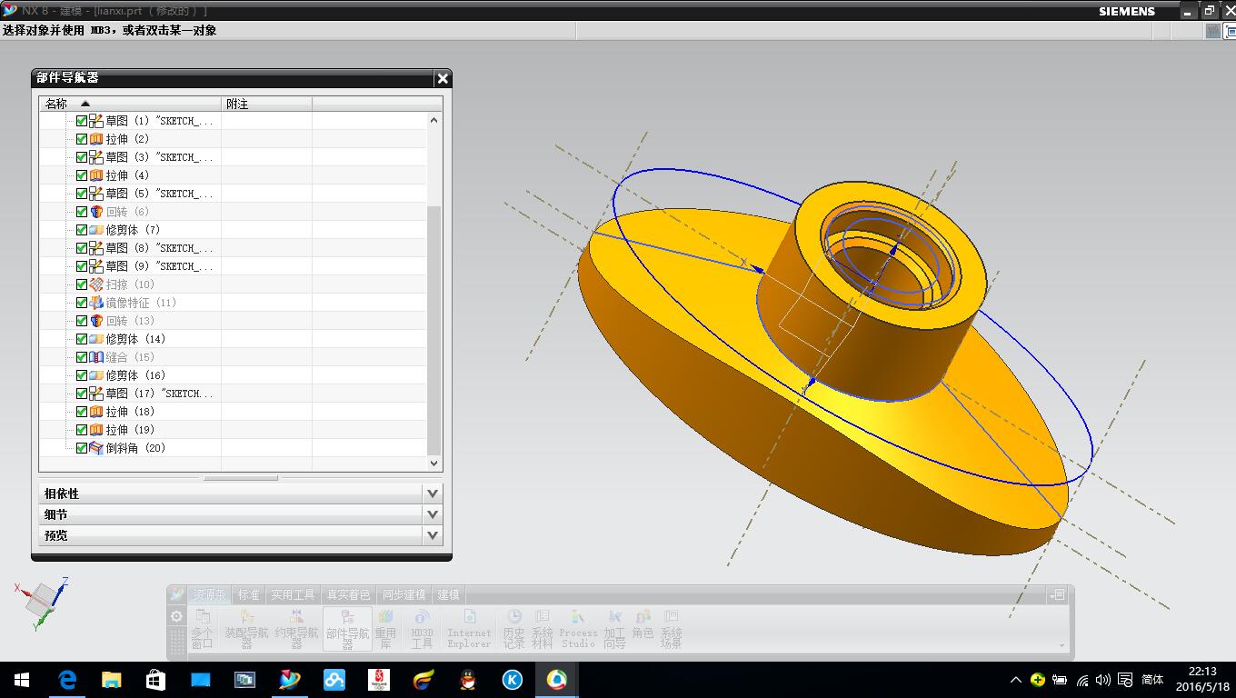This screenshot has width=1236, height=698.
Task: Click the navigator scrollbar down arrow
Action: coord(434,464)
